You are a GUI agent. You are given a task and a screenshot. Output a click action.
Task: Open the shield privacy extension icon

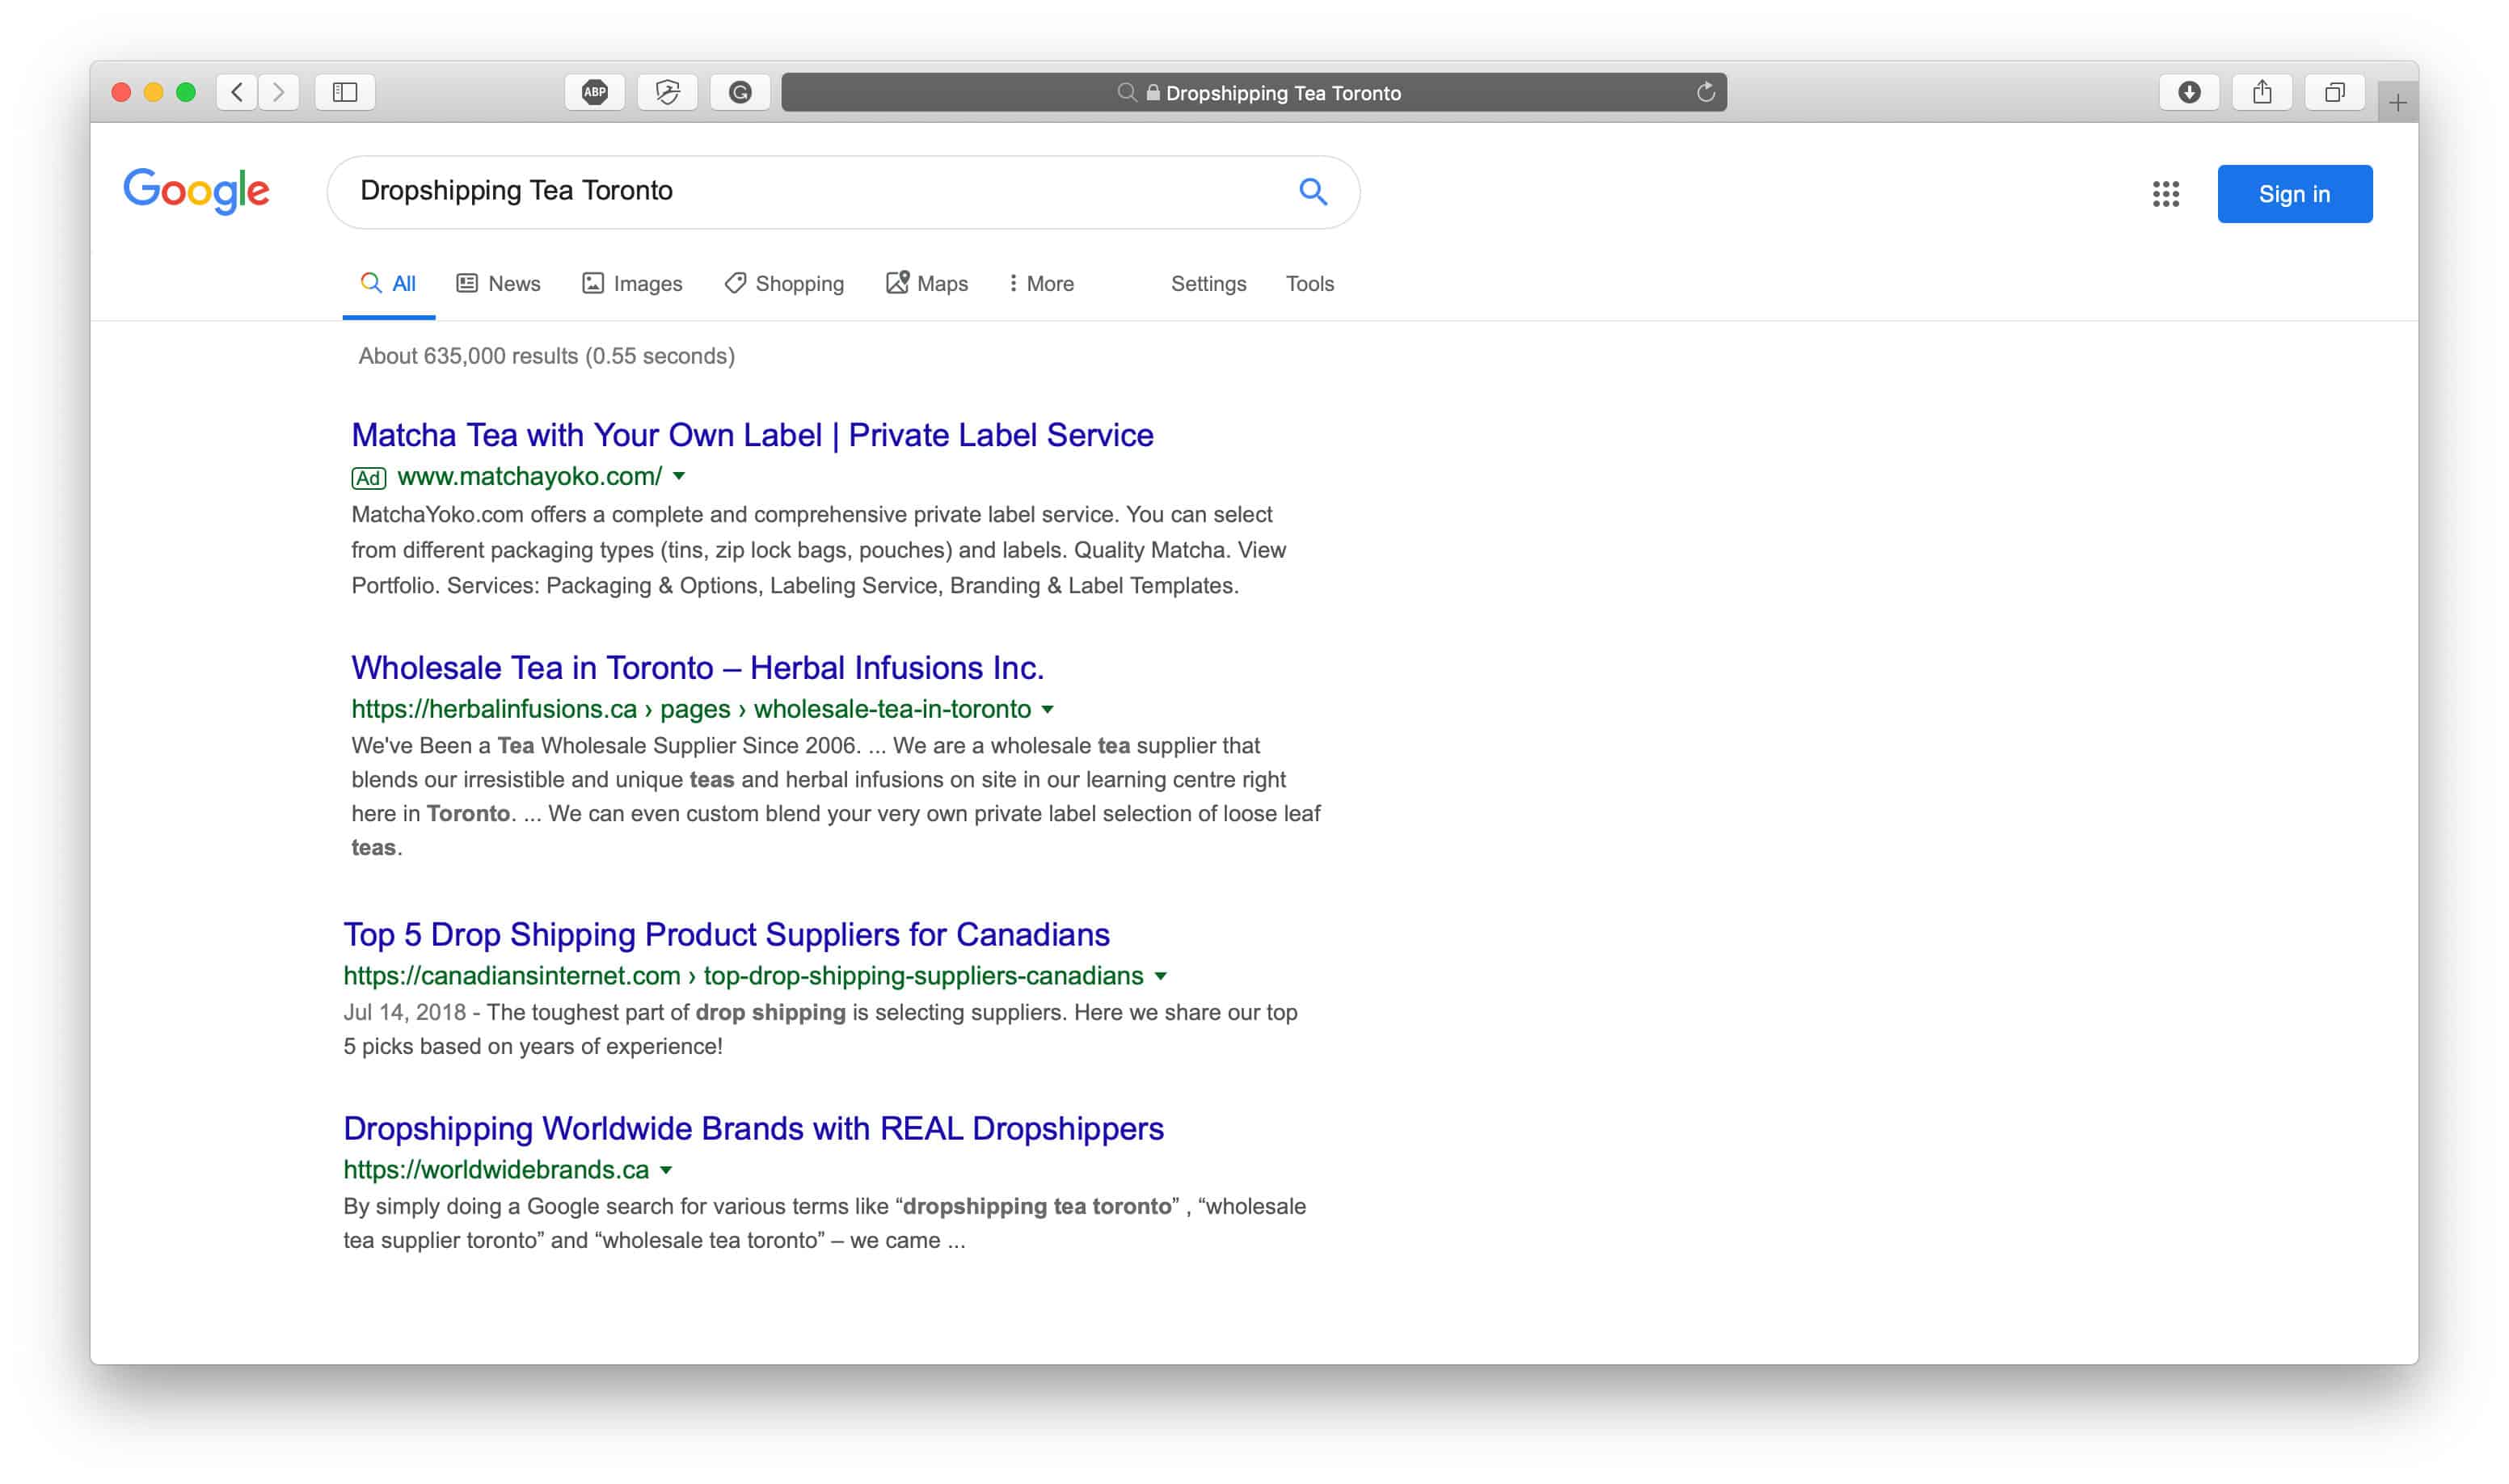coord(667,92)
